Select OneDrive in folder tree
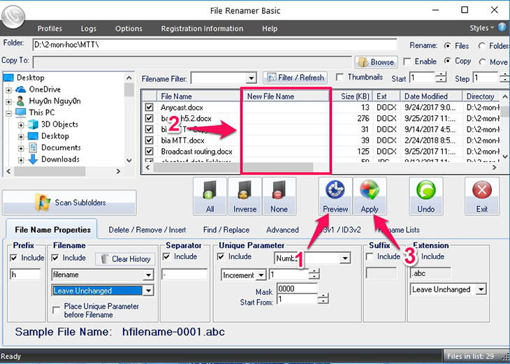This screenshot has width=510, height=364. (x=45, y=89)
